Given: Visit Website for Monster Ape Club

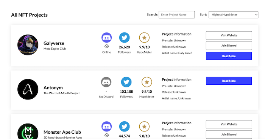Looking at the screenshot, I should pos(229,124).
